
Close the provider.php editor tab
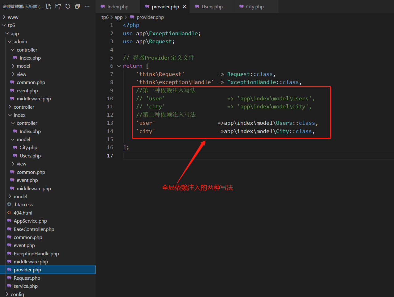pyautogui.click(x=184, y=7)
